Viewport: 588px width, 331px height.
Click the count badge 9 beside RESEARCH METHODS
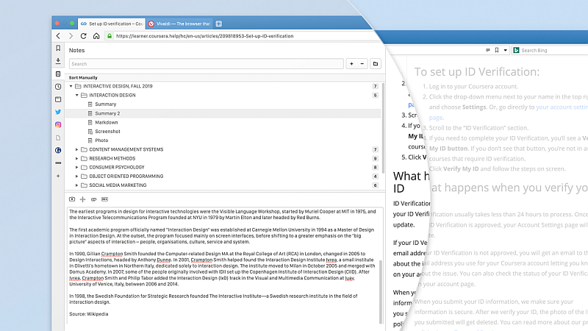coord(375,158)
